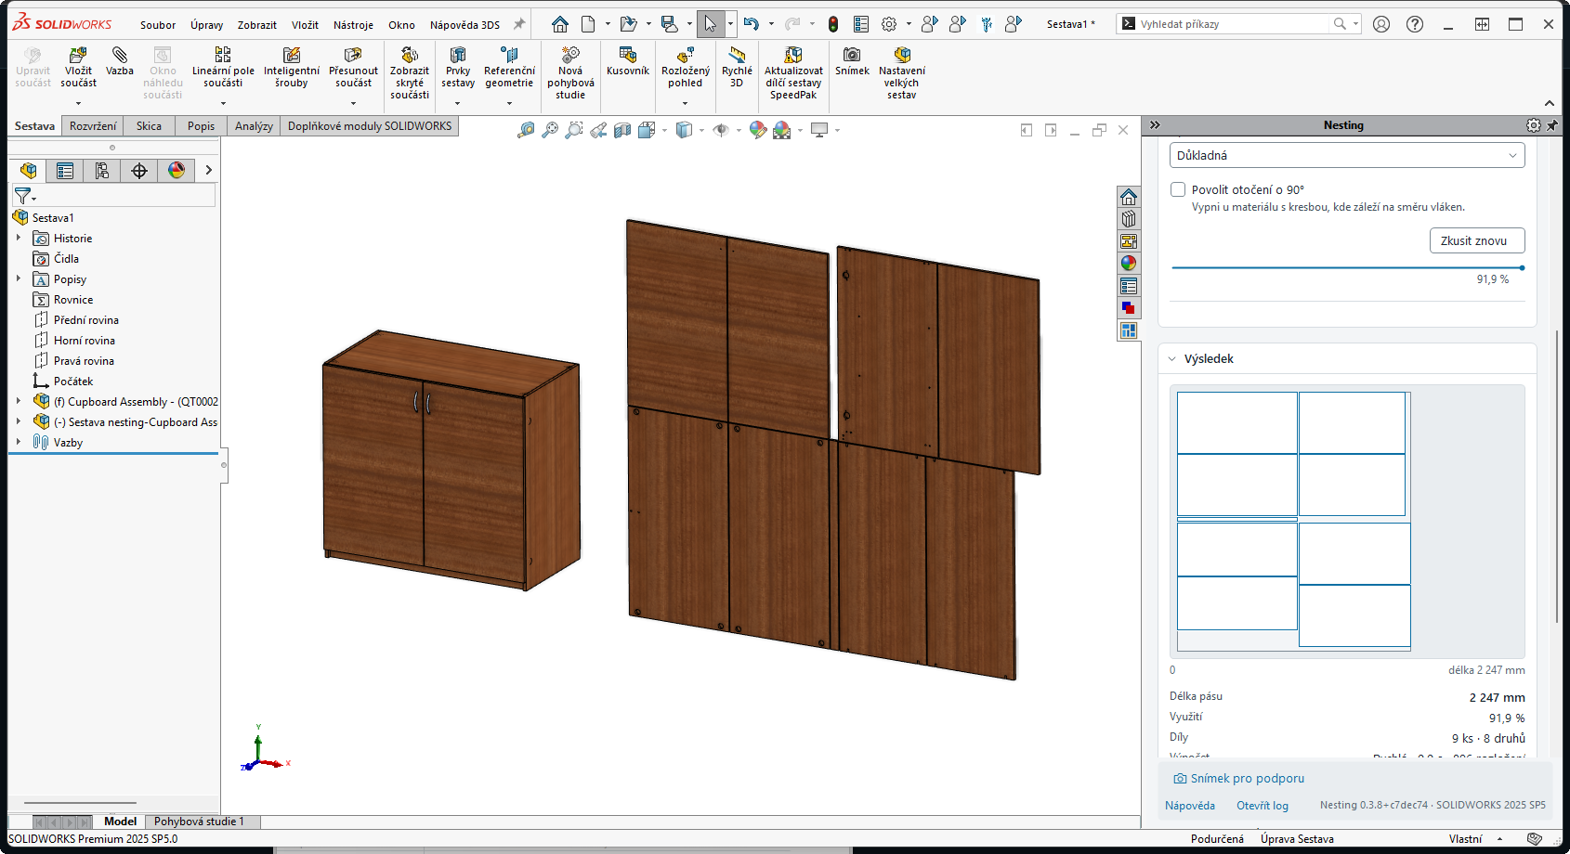Click the Zkusit znovu button

point(1477,240)
